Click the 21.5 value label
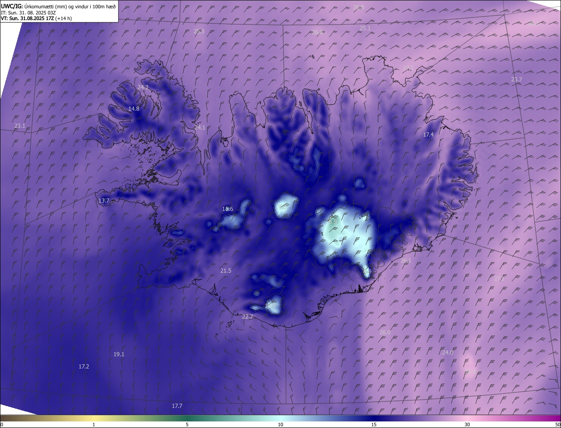Viewport: 561px width, 428px height. (226, 271)
